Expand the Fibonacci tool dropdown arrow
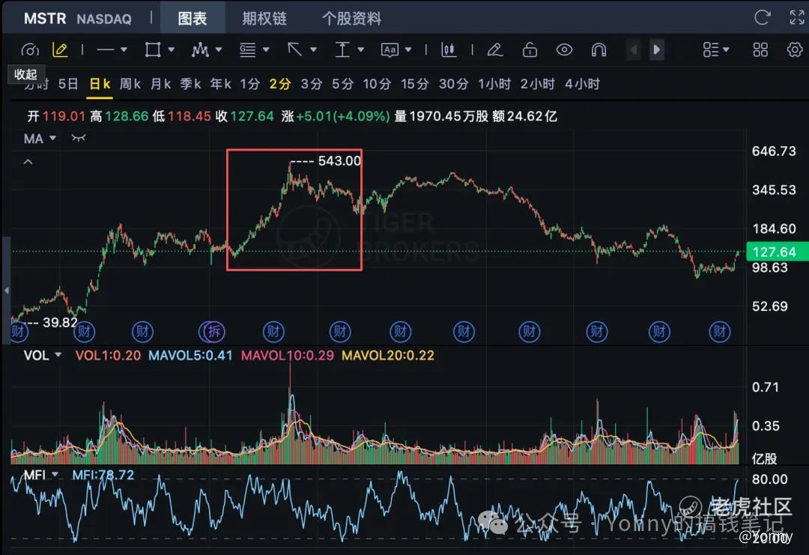The width and height of the screenshot is (809, 555). (x=266, y=50)
